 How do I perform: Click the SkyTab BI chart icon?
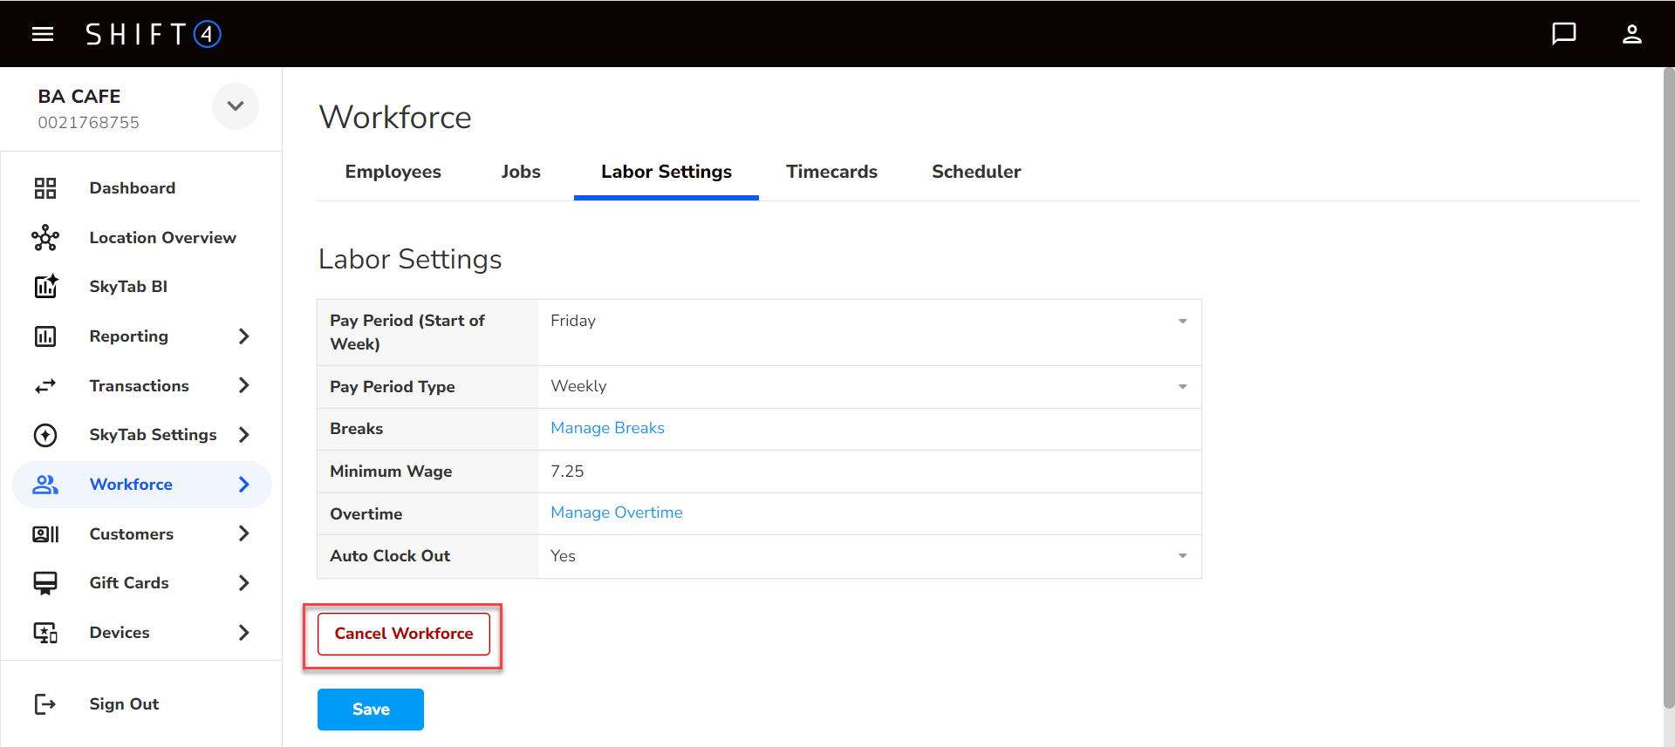click(45, 287)
